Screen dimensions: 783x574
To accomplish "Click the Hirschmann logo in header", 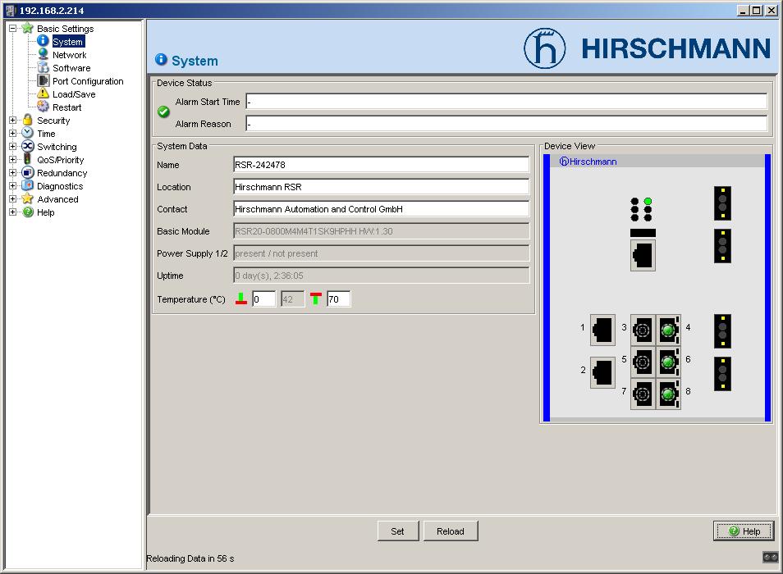I will click(647, 48).
